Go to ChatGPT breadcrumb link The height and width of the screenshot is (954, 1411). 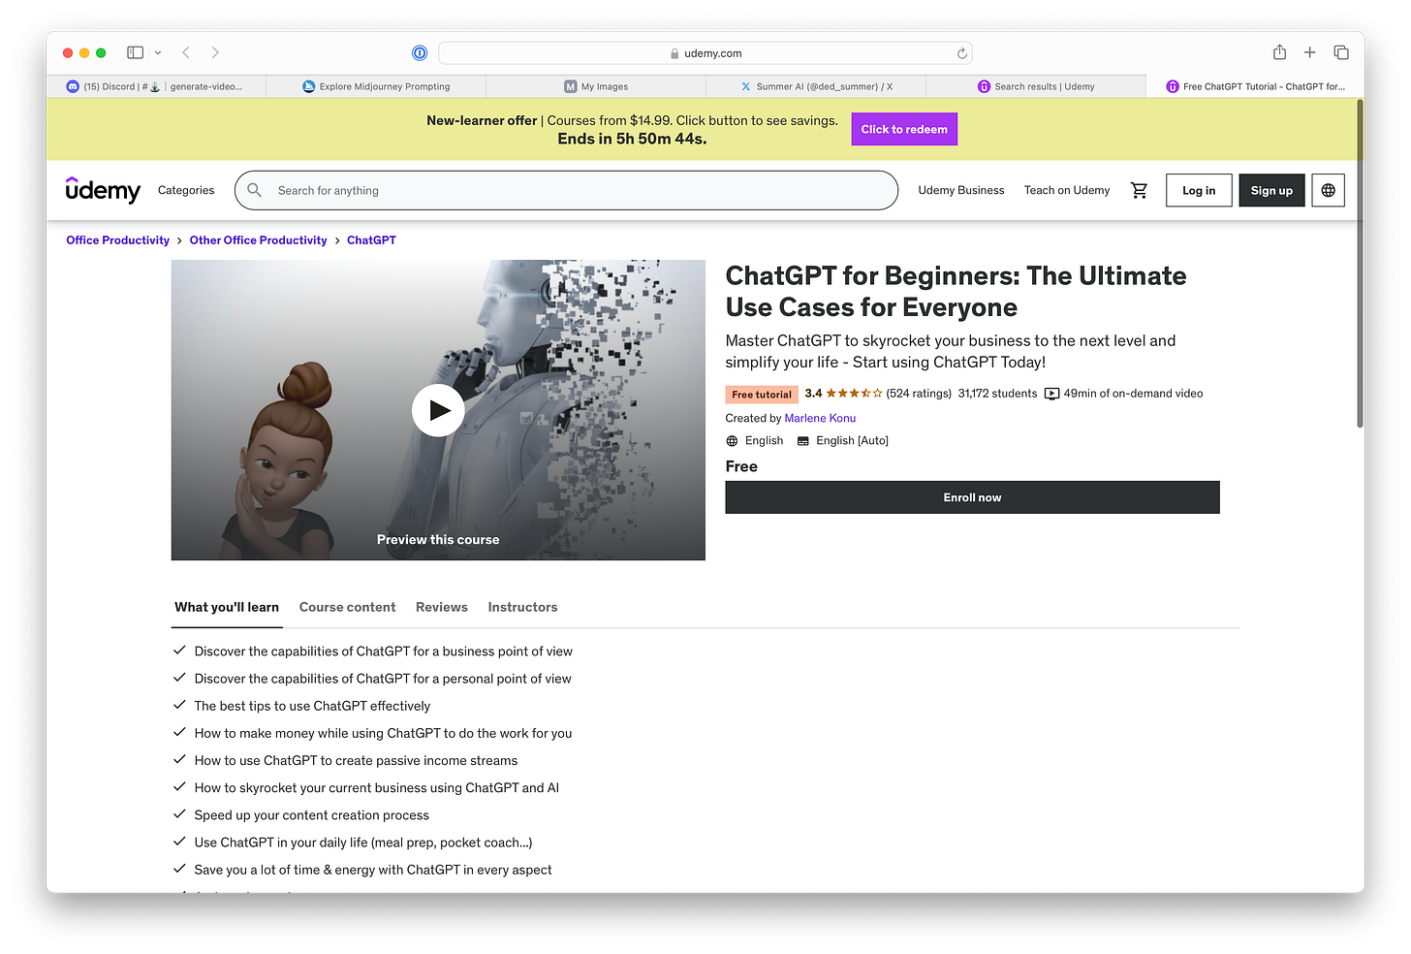click(x=371, y=240)
